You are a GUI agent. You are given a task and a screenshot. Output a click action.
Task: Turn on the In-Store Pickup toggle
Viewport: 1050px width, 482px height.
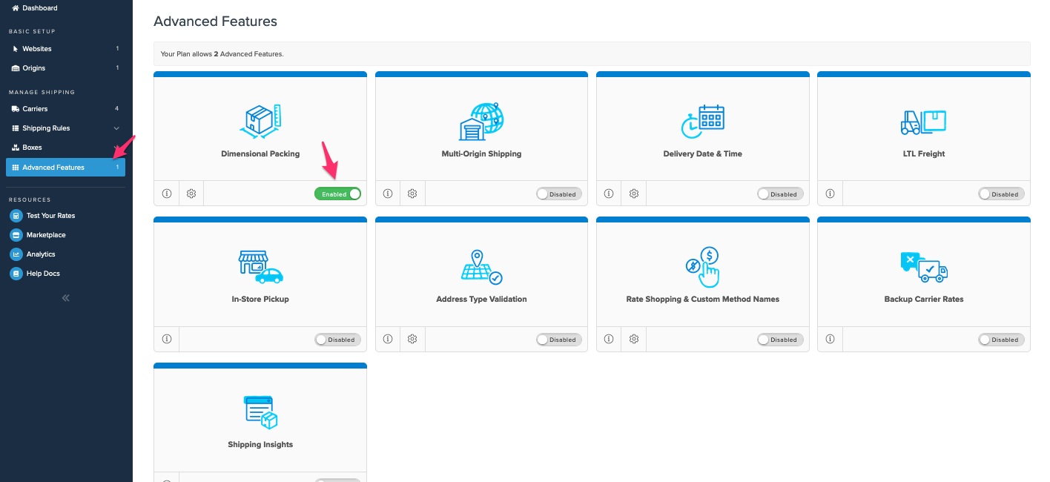coord(337,340)
